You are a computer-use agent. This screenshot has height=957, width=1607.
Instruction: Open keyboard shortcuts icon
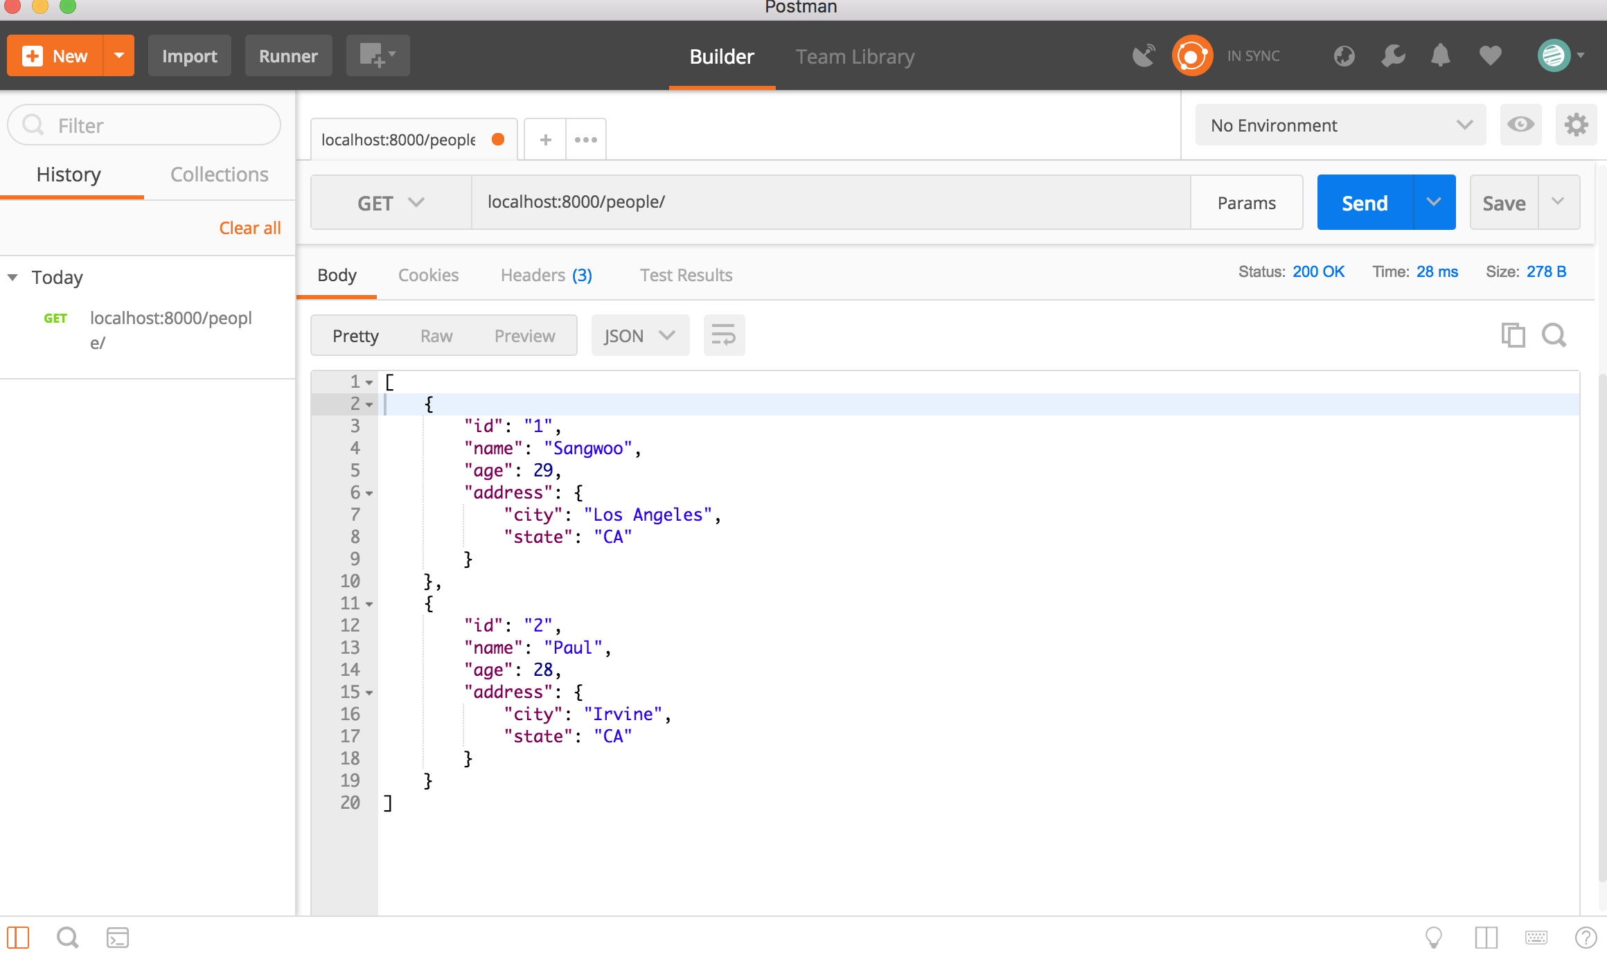pos(1536,938)
